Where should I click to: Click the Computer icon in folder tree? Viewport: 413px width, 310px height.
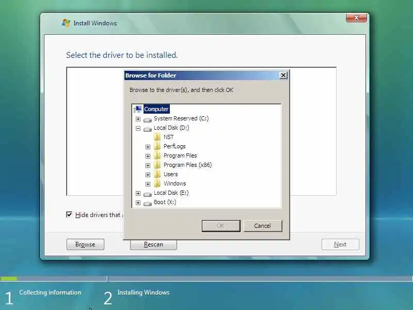138,109
